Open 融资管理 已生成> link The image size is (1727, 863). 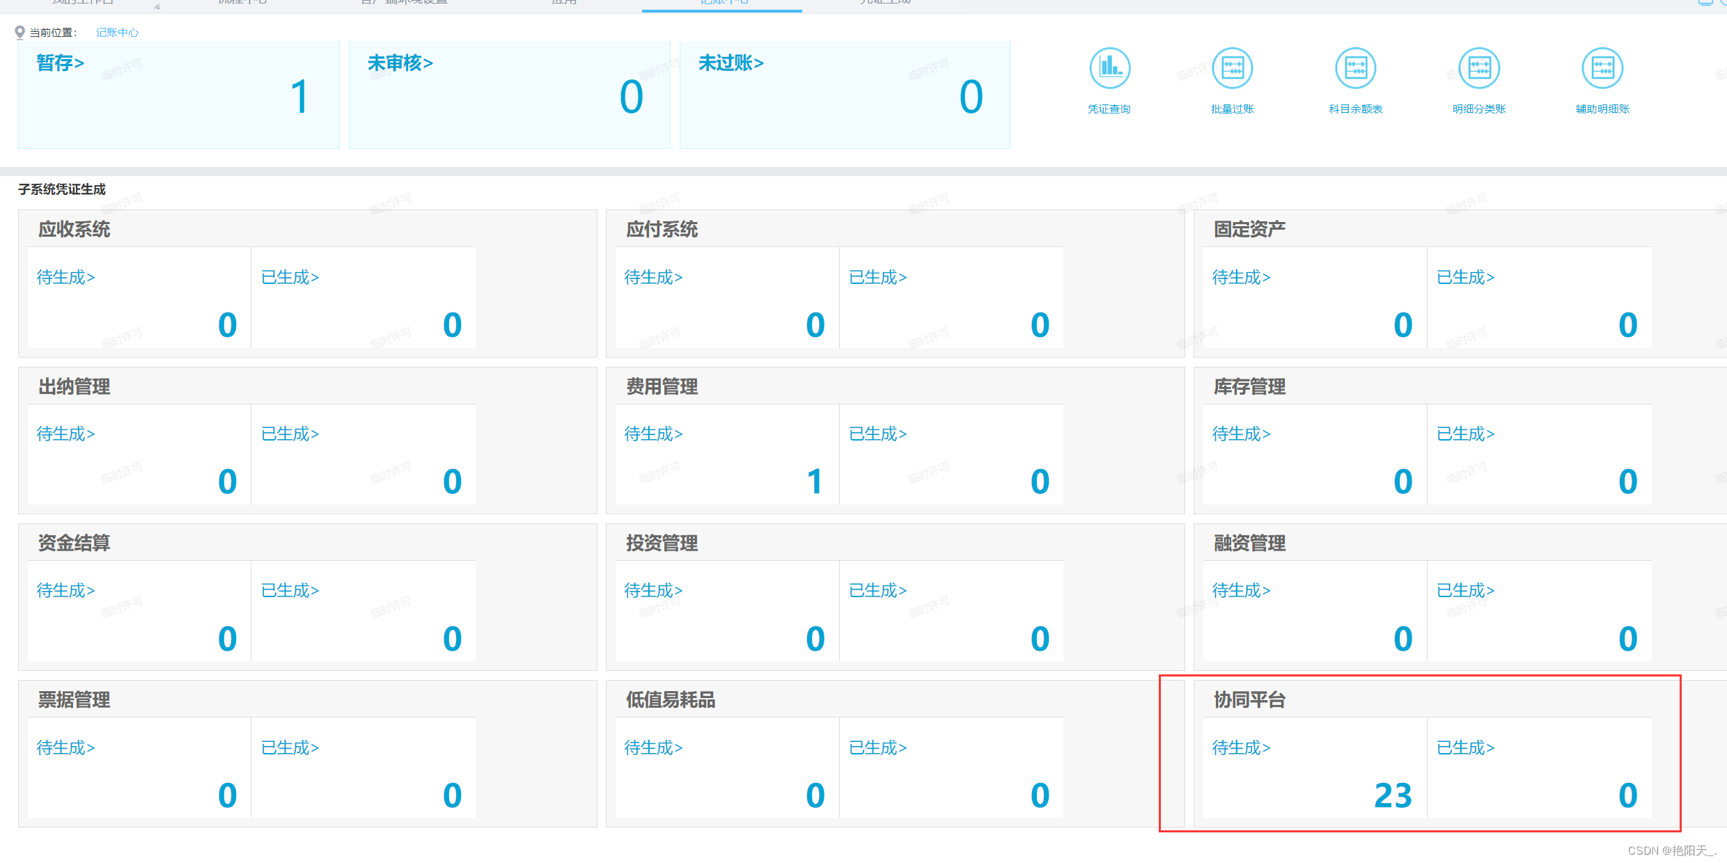[x=1466, y=590]
